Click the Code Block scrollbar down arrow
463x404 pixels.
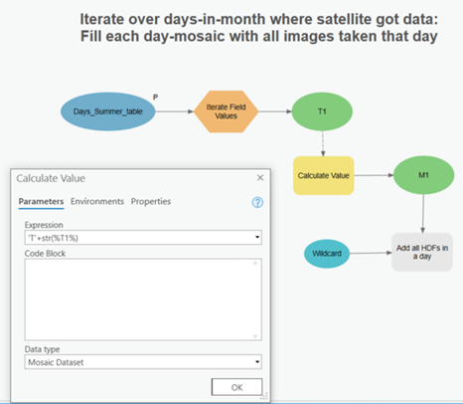pyautogui.click(x=255, y=336)
